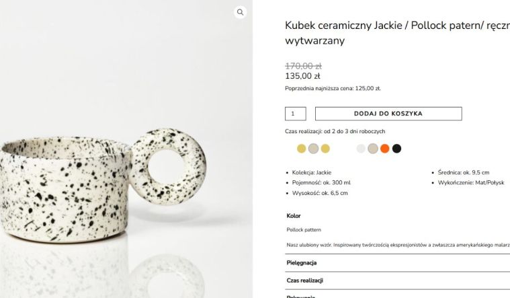Choose the beige swatch between the two yellow ones

click(313, 149)
